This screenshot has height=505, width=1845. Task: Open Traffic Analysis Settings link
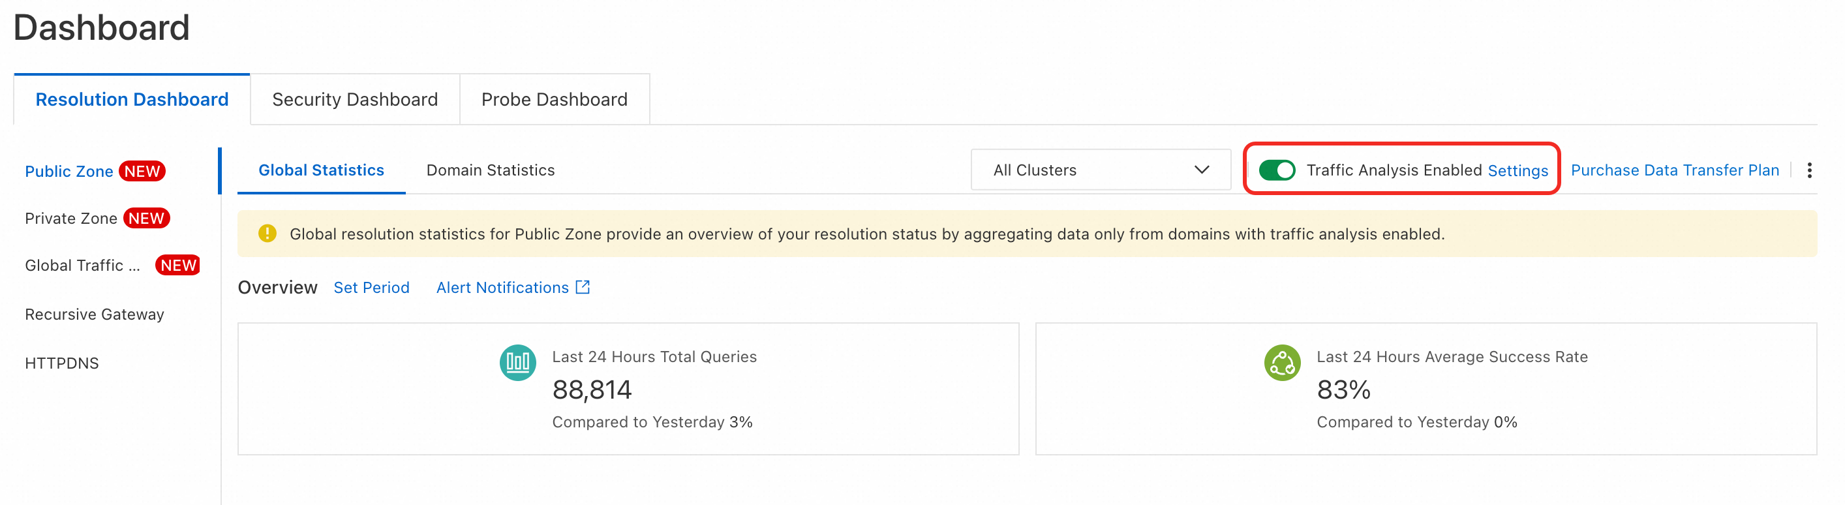(x=1517, y=170)
